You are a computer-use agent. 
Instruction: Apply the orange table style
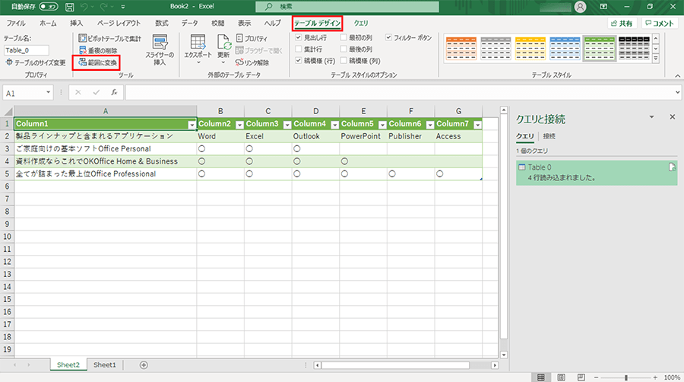click(461, 49)
